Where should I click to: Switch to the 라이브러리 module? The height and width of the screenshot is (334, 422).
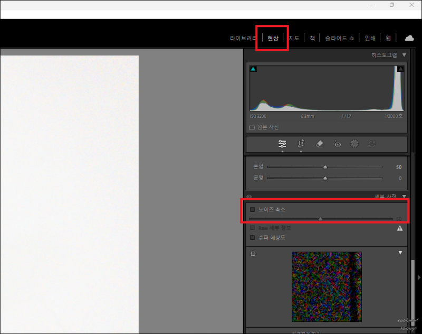pyautogui.click(x=243, y=38)
